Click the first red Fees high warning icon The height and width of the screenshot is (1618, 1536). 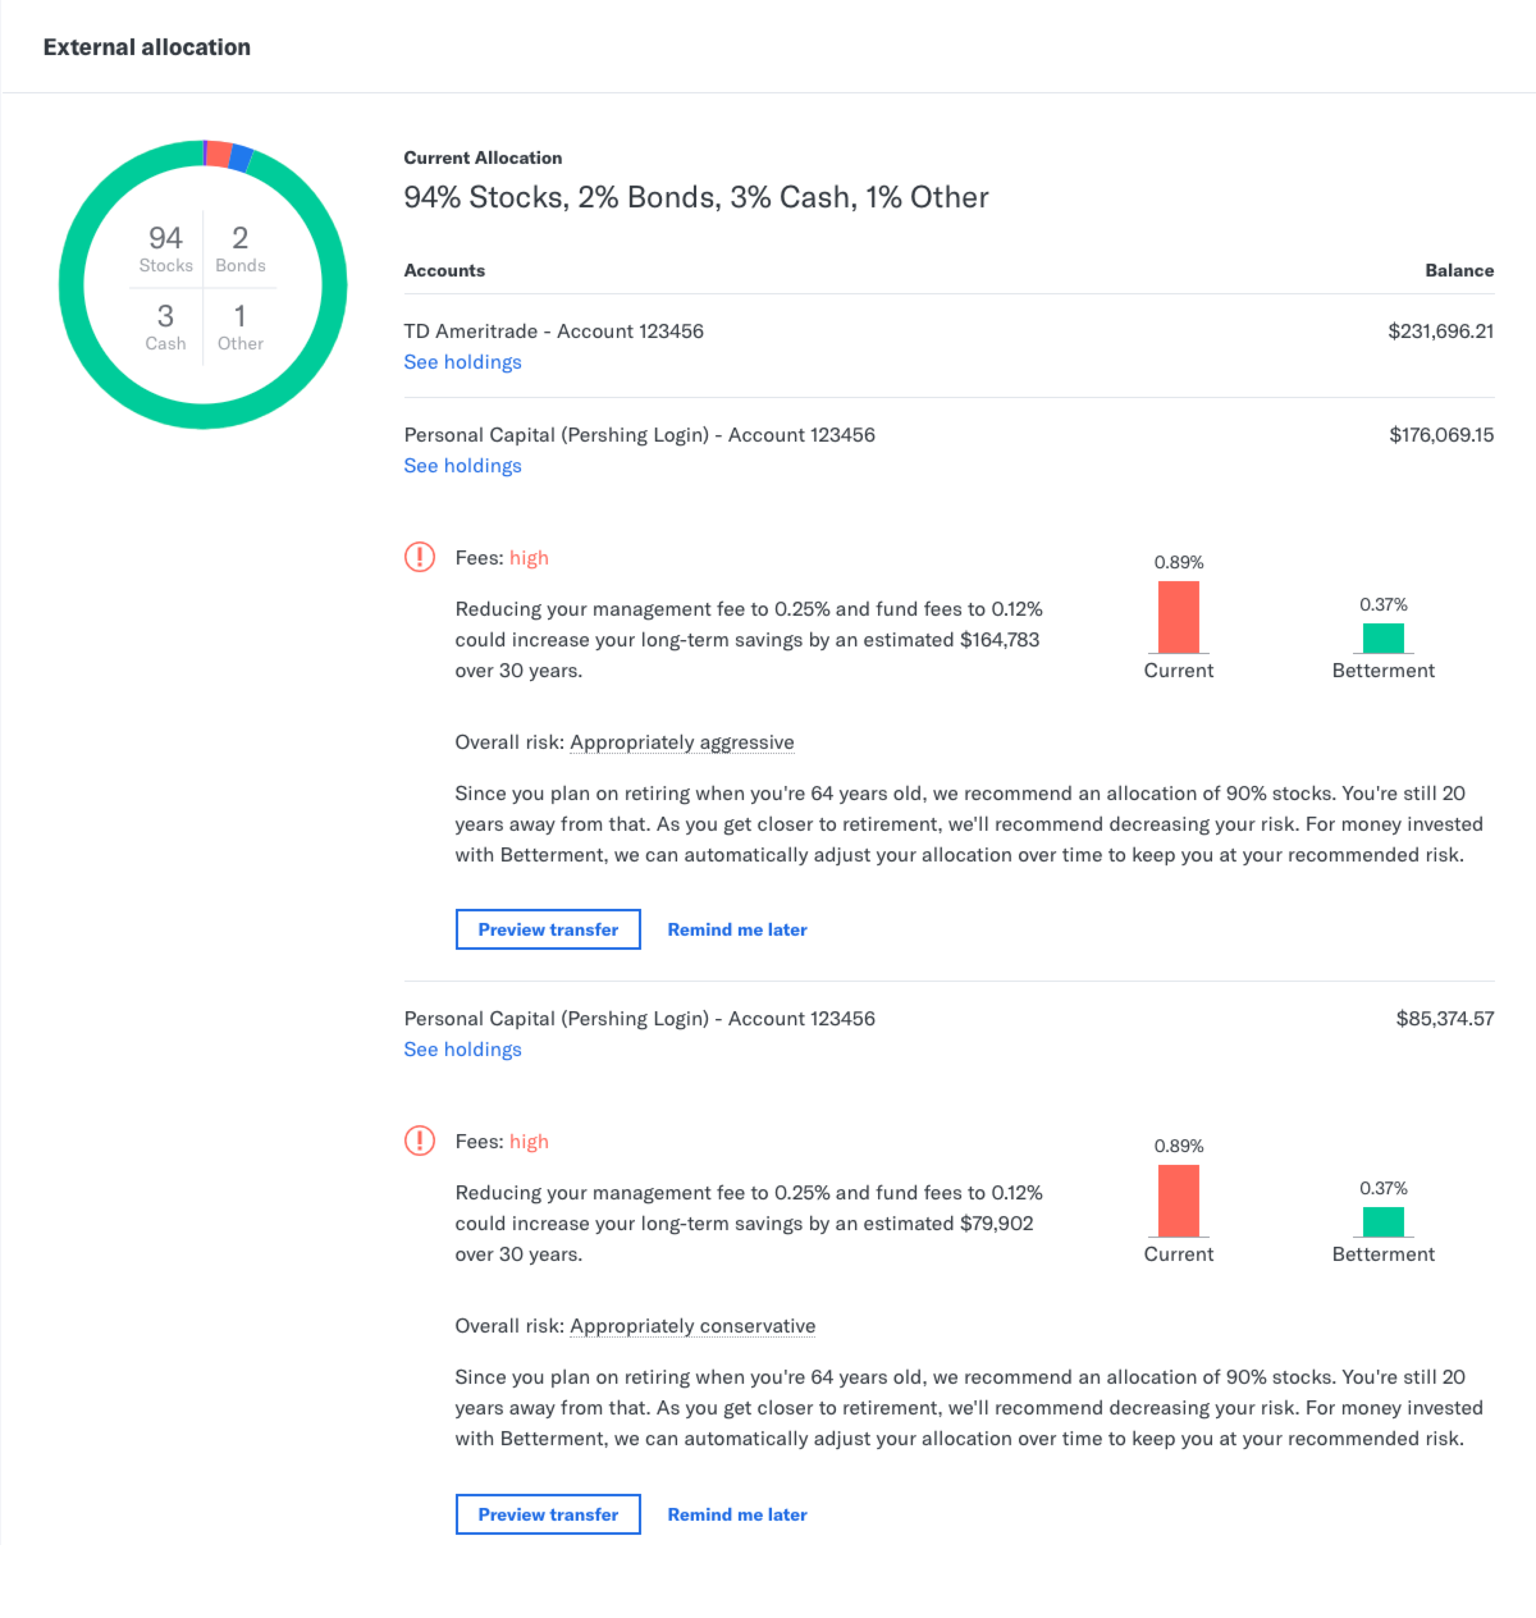tap(419, 557)
